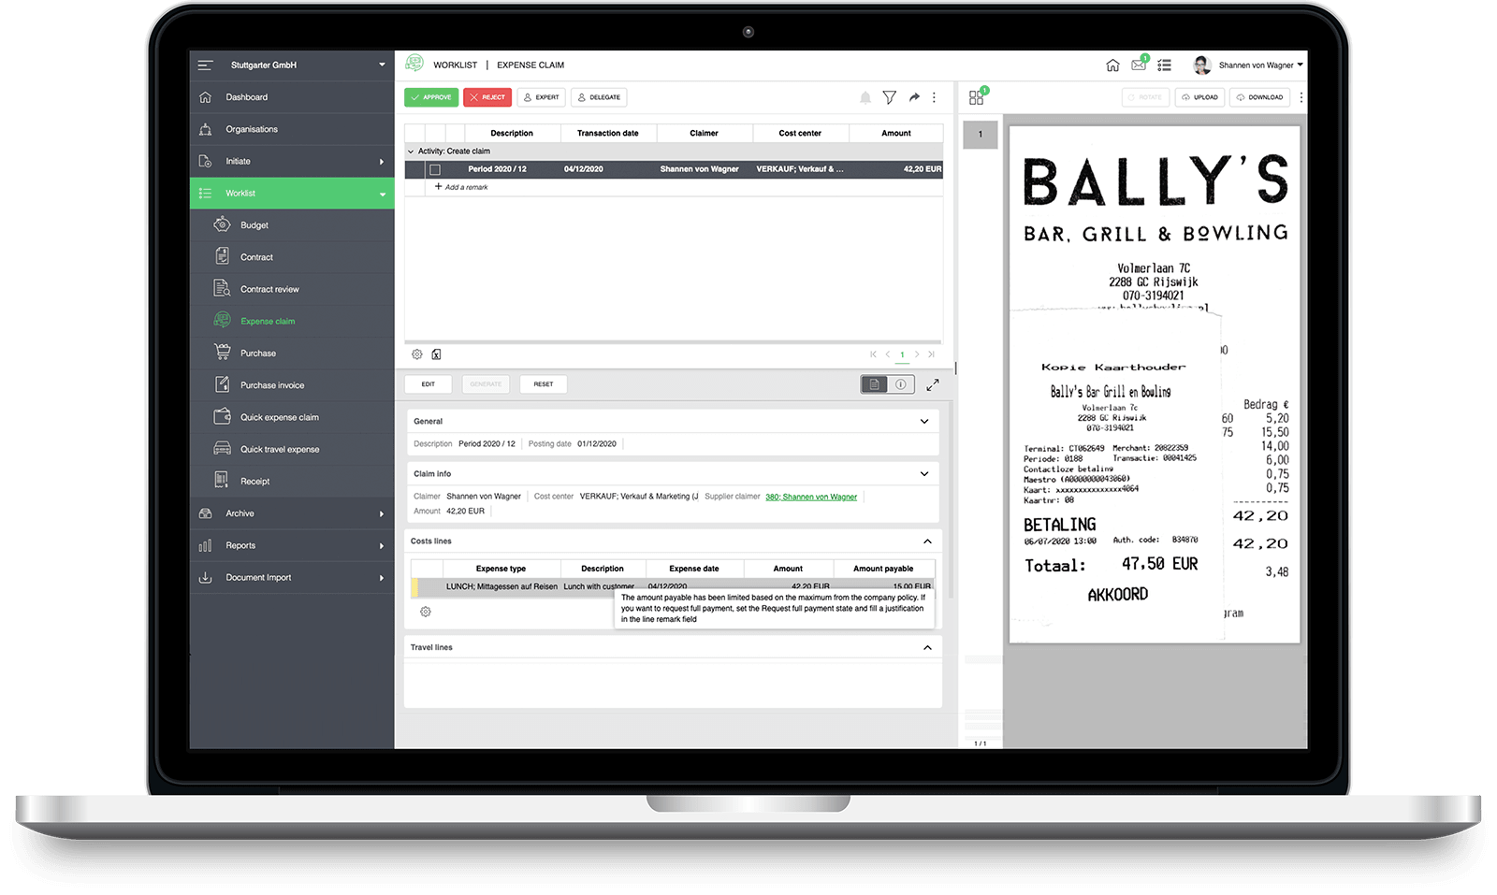The height and width of the screenshot is (895, 1497).
Task: Click the forward arrow icon beside the filter
Action: click(914, 97)
